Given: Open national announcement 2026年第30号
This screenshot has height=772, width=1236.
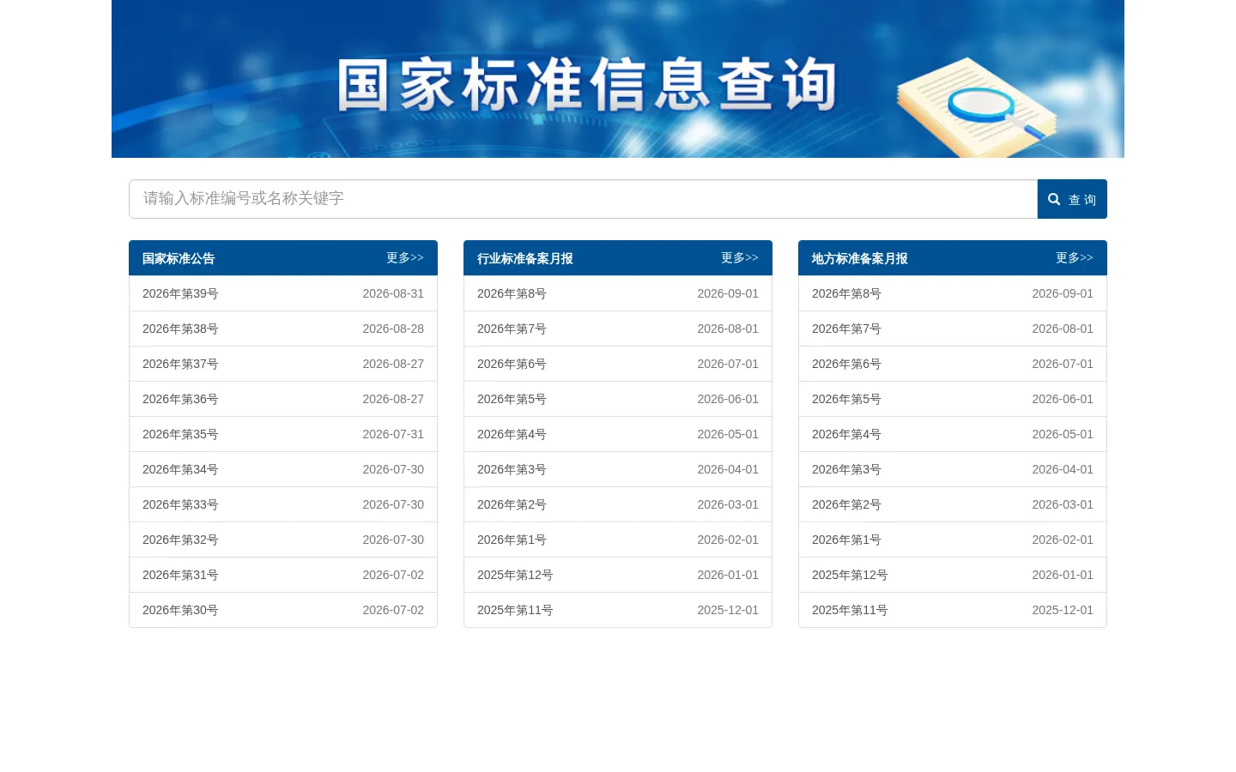Looking at the screenshot, I should tap(180, 610).
